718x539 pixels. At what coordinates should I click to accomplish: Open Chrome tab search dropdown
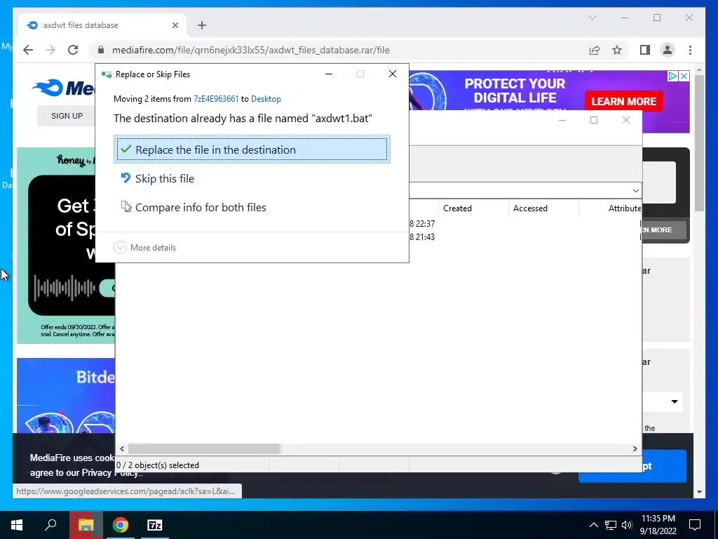click(x=592, y=18)
